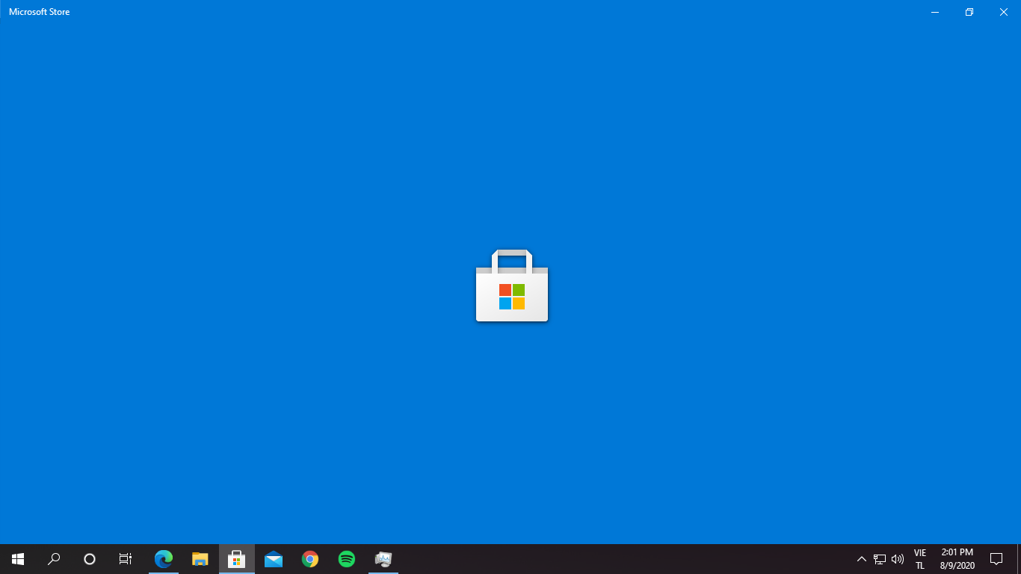Switch the VIE input language
This screenshot has height=574, width=1021.
pyautogui.click(x=919, y=558)
